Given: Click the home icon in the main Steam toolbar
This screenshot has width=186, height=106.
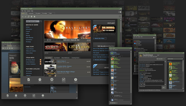Looking at the screenshot, I should (34, 17).
